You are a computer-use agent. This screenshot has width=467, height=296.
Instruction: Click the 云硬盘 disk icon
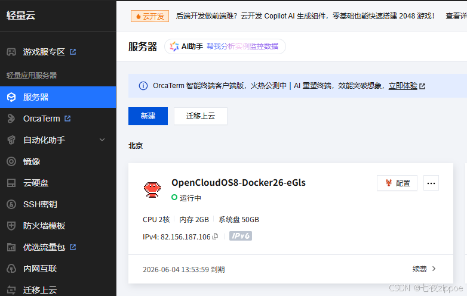11,183
